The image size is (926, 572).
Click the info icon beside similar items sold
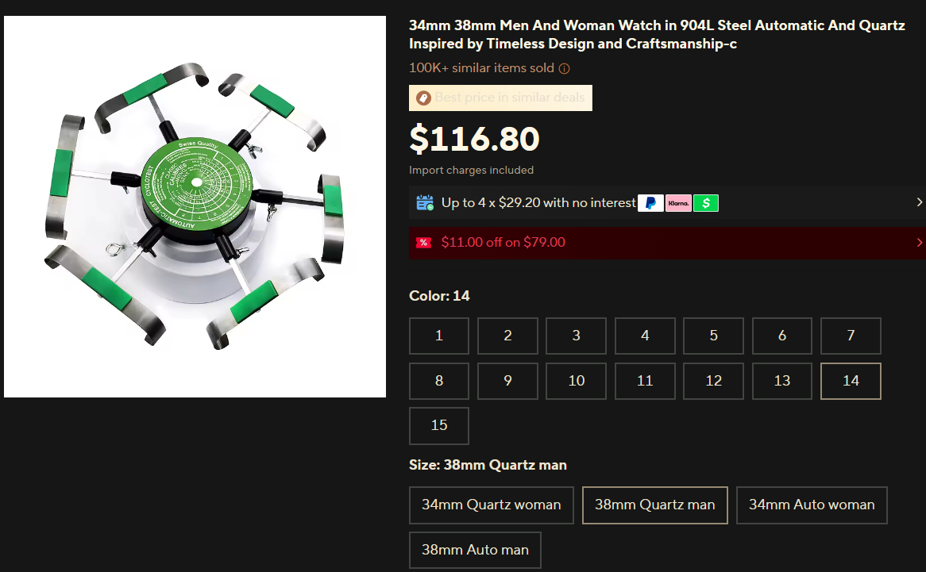[x=565, y=68]
